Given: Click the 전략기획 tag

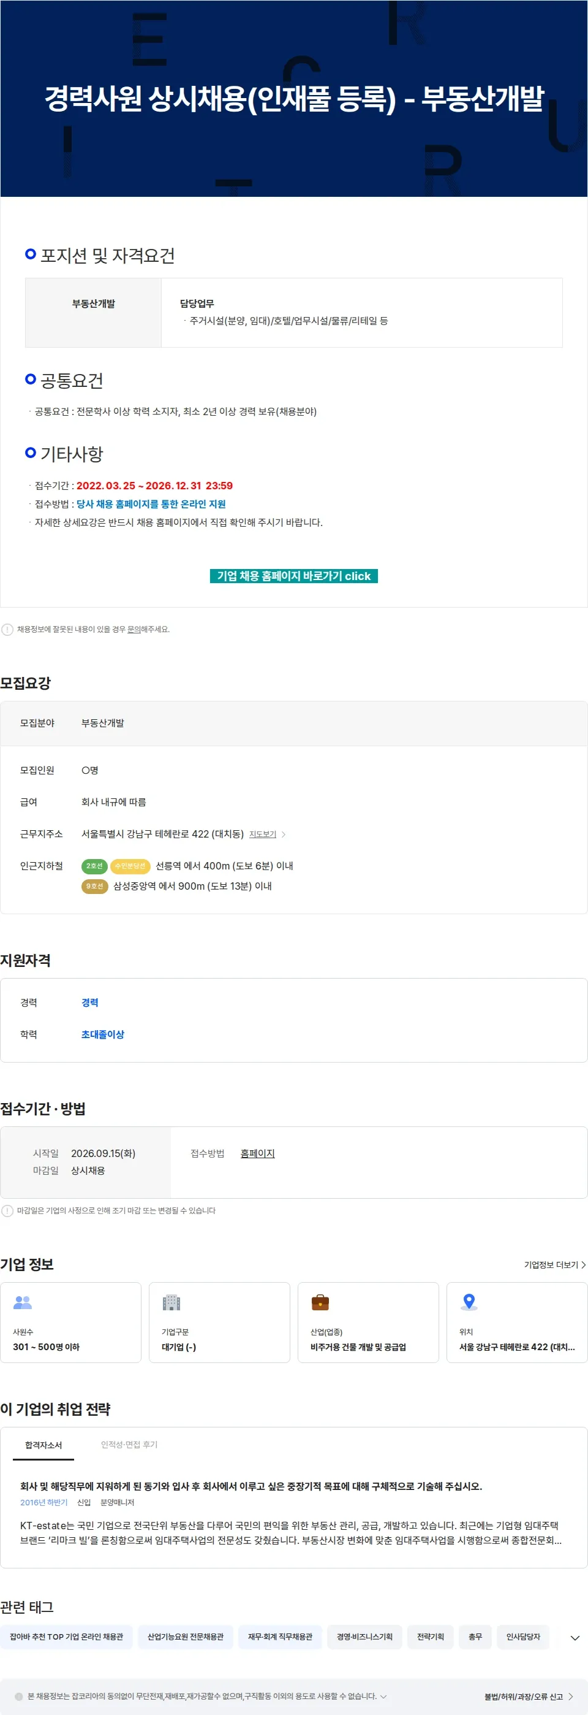Looking at the screenshot, I should (431, 1637).
